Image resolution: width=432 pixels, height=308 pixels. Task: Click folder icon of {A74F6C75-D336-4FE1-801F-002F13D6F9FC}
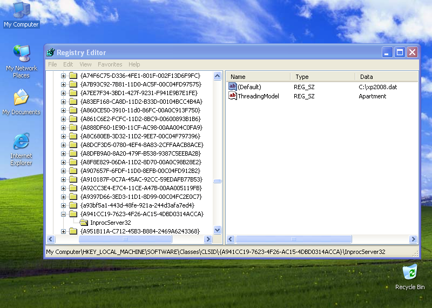coord(73,76)
